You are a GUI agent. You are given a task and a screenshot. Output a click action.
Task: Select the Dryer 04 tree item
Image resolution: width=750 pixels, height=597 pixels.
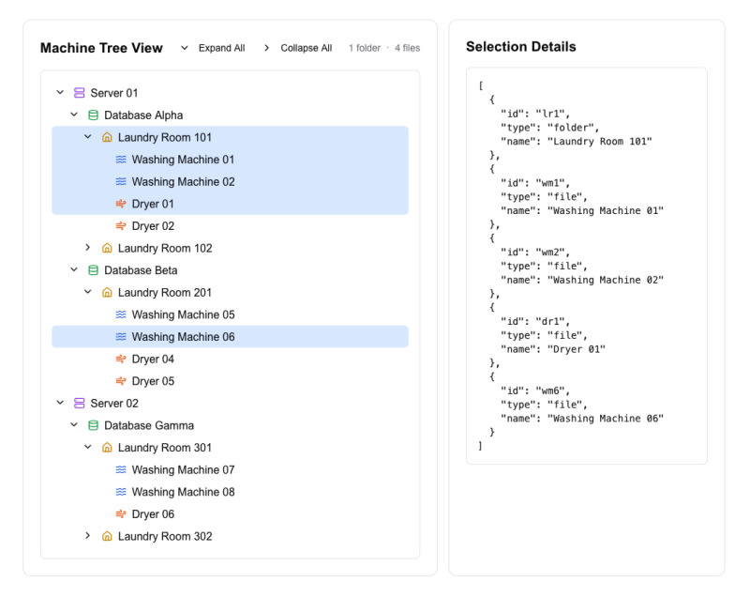click(153, 359)
